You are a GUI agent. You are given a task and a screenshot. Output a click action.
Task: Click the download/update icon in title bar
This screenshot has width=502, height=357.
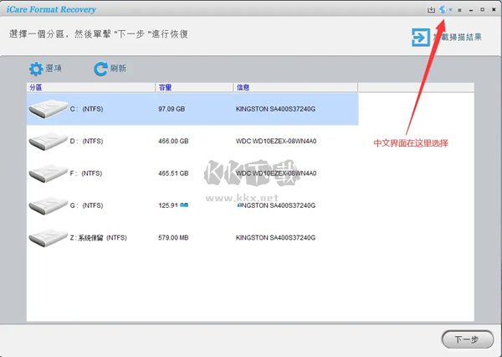[432, 10]
